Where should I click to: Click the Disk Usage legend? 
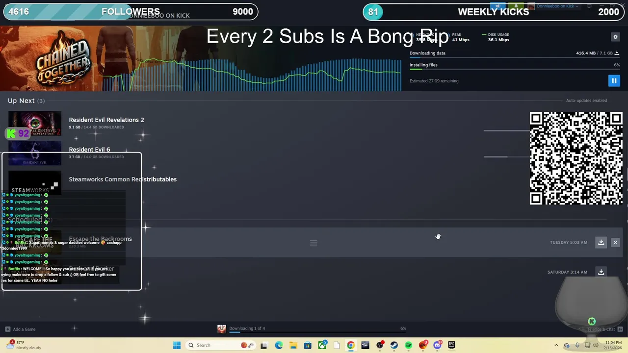(496, 37)
